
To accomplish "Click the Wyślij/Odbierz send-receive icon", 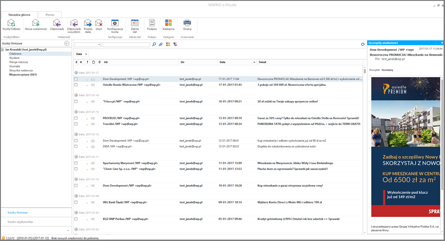I will tap(11, 23).
